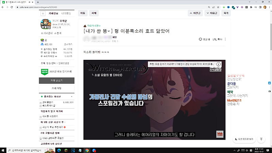Image resolution: width=272 pixels, height=153 pixels.
Task: Click the taskbar clock 11:01
Action: (x=259, y=150)
